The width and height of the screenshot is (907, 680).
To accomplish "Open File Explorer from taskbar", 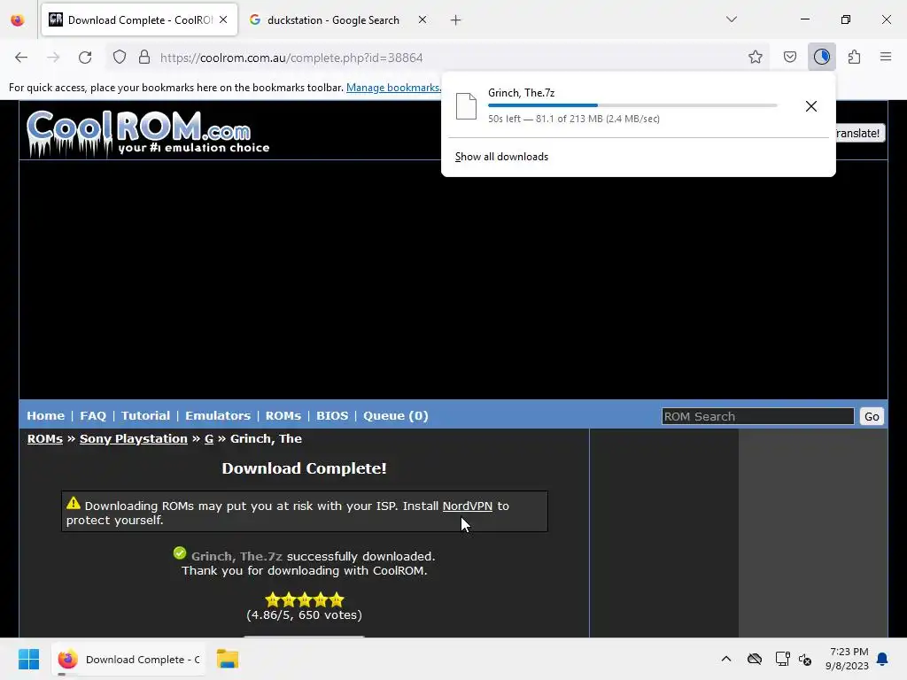I will point(228,659).
